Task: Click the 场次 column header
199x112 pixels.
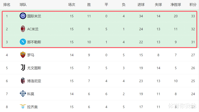Action: 72,4
